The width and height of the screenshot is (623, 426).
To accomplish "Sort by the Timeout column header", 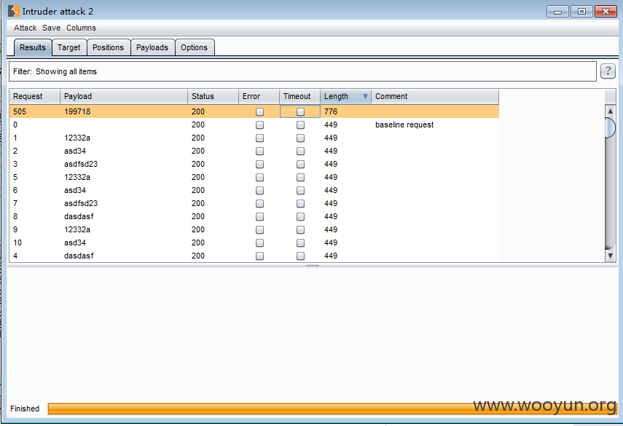I will (299, 96).
